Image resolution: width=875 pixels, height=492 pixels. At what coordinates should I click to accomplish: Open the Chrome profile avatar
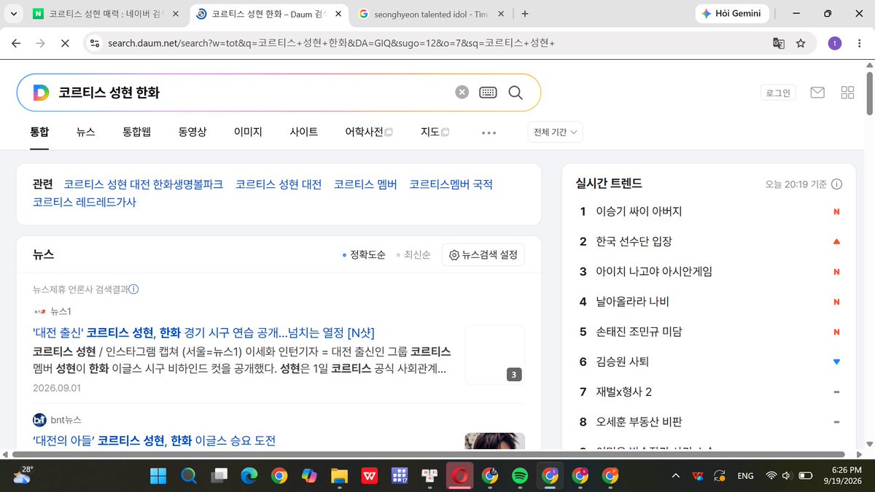[x=834, y=43]
